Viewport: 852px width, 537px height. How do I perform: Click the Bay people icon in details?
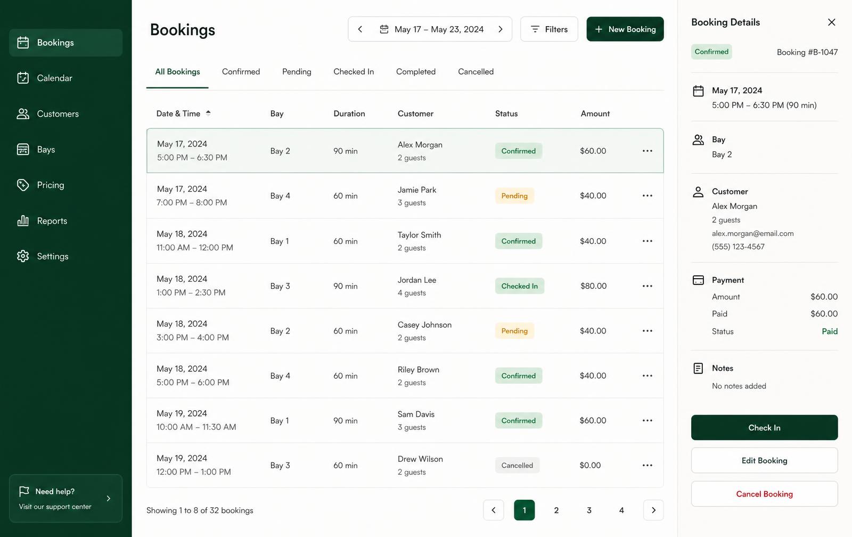coord(698,140)
